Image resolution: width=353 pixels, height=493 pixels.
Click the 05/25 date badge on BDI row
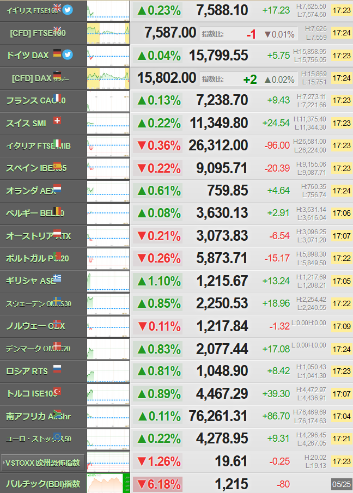pyautogui.click(x=342, y=484)
